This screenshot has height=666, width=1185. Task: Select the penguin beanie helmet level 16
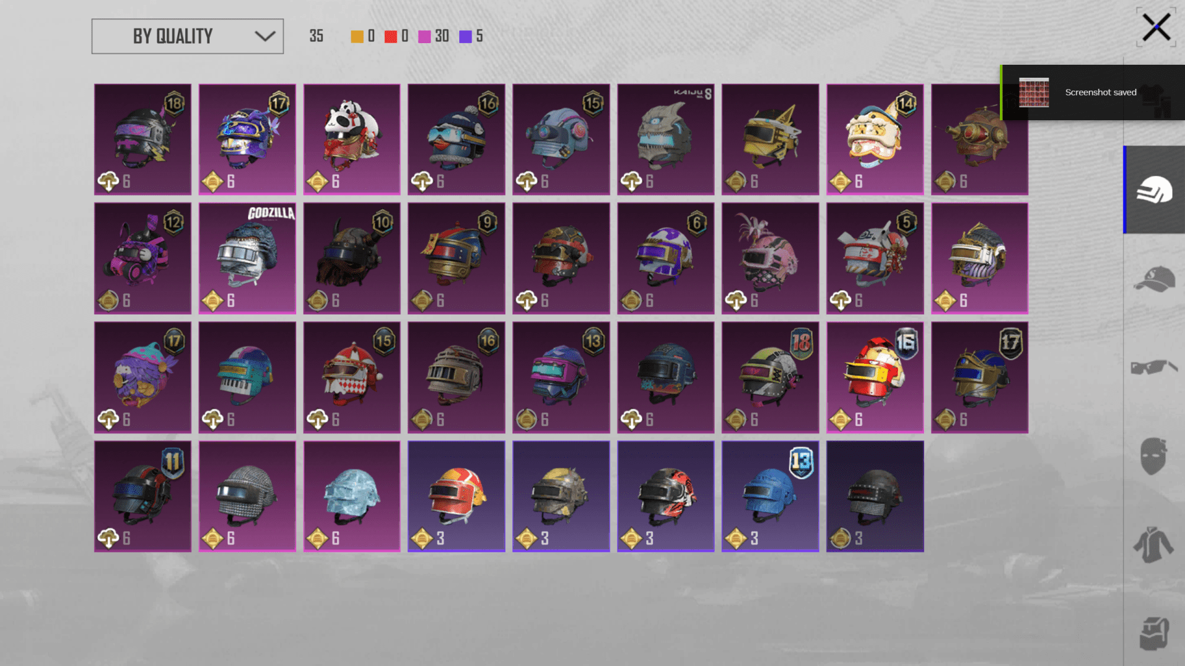point(456,139)
